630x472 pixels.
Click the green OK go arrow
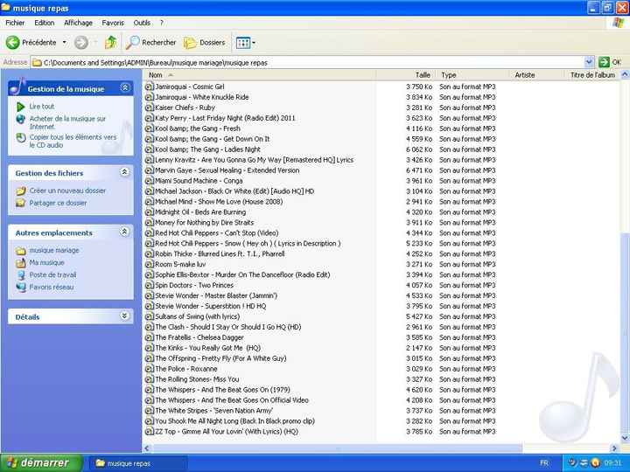tap(604, 62)
